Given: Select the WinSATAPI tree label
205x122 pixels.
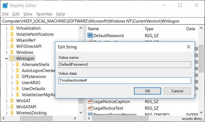Looking at the screenshot, I should tap(26, 107).
